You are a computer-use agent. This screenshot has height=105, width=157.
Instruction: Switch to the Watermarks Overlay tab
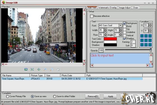[x=107, y=8]
